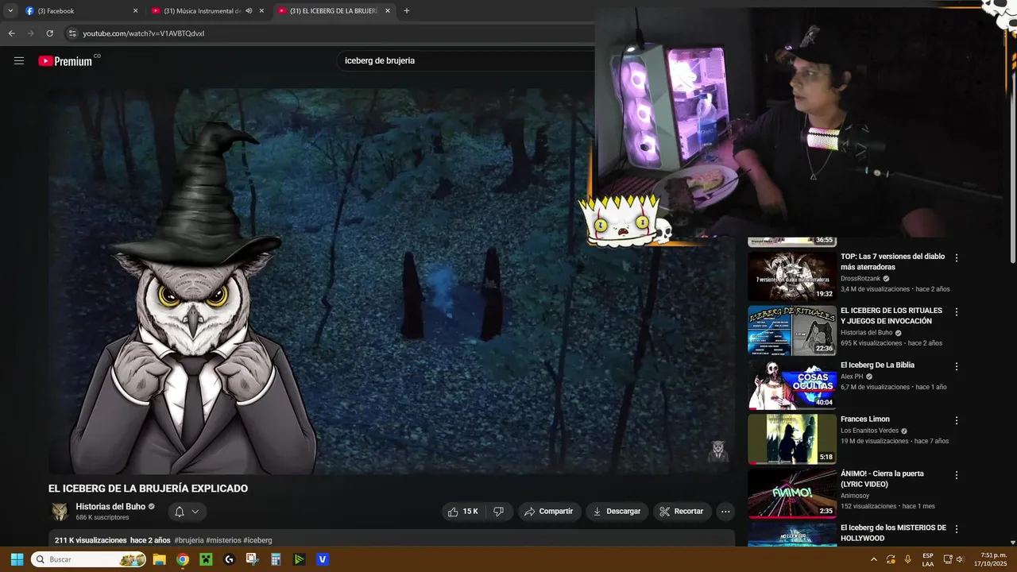1017x572 pixels.
Task: Close the Música Instrumental tab
Action: pos(261,11)
